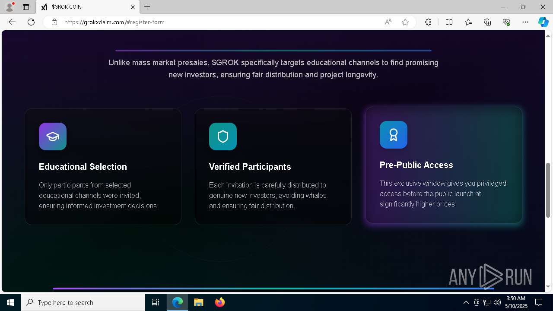Open Microsoft Edge from the taskbar
Image resolution: width=553 pixels, height=311 pixels.
coord(178,302)
